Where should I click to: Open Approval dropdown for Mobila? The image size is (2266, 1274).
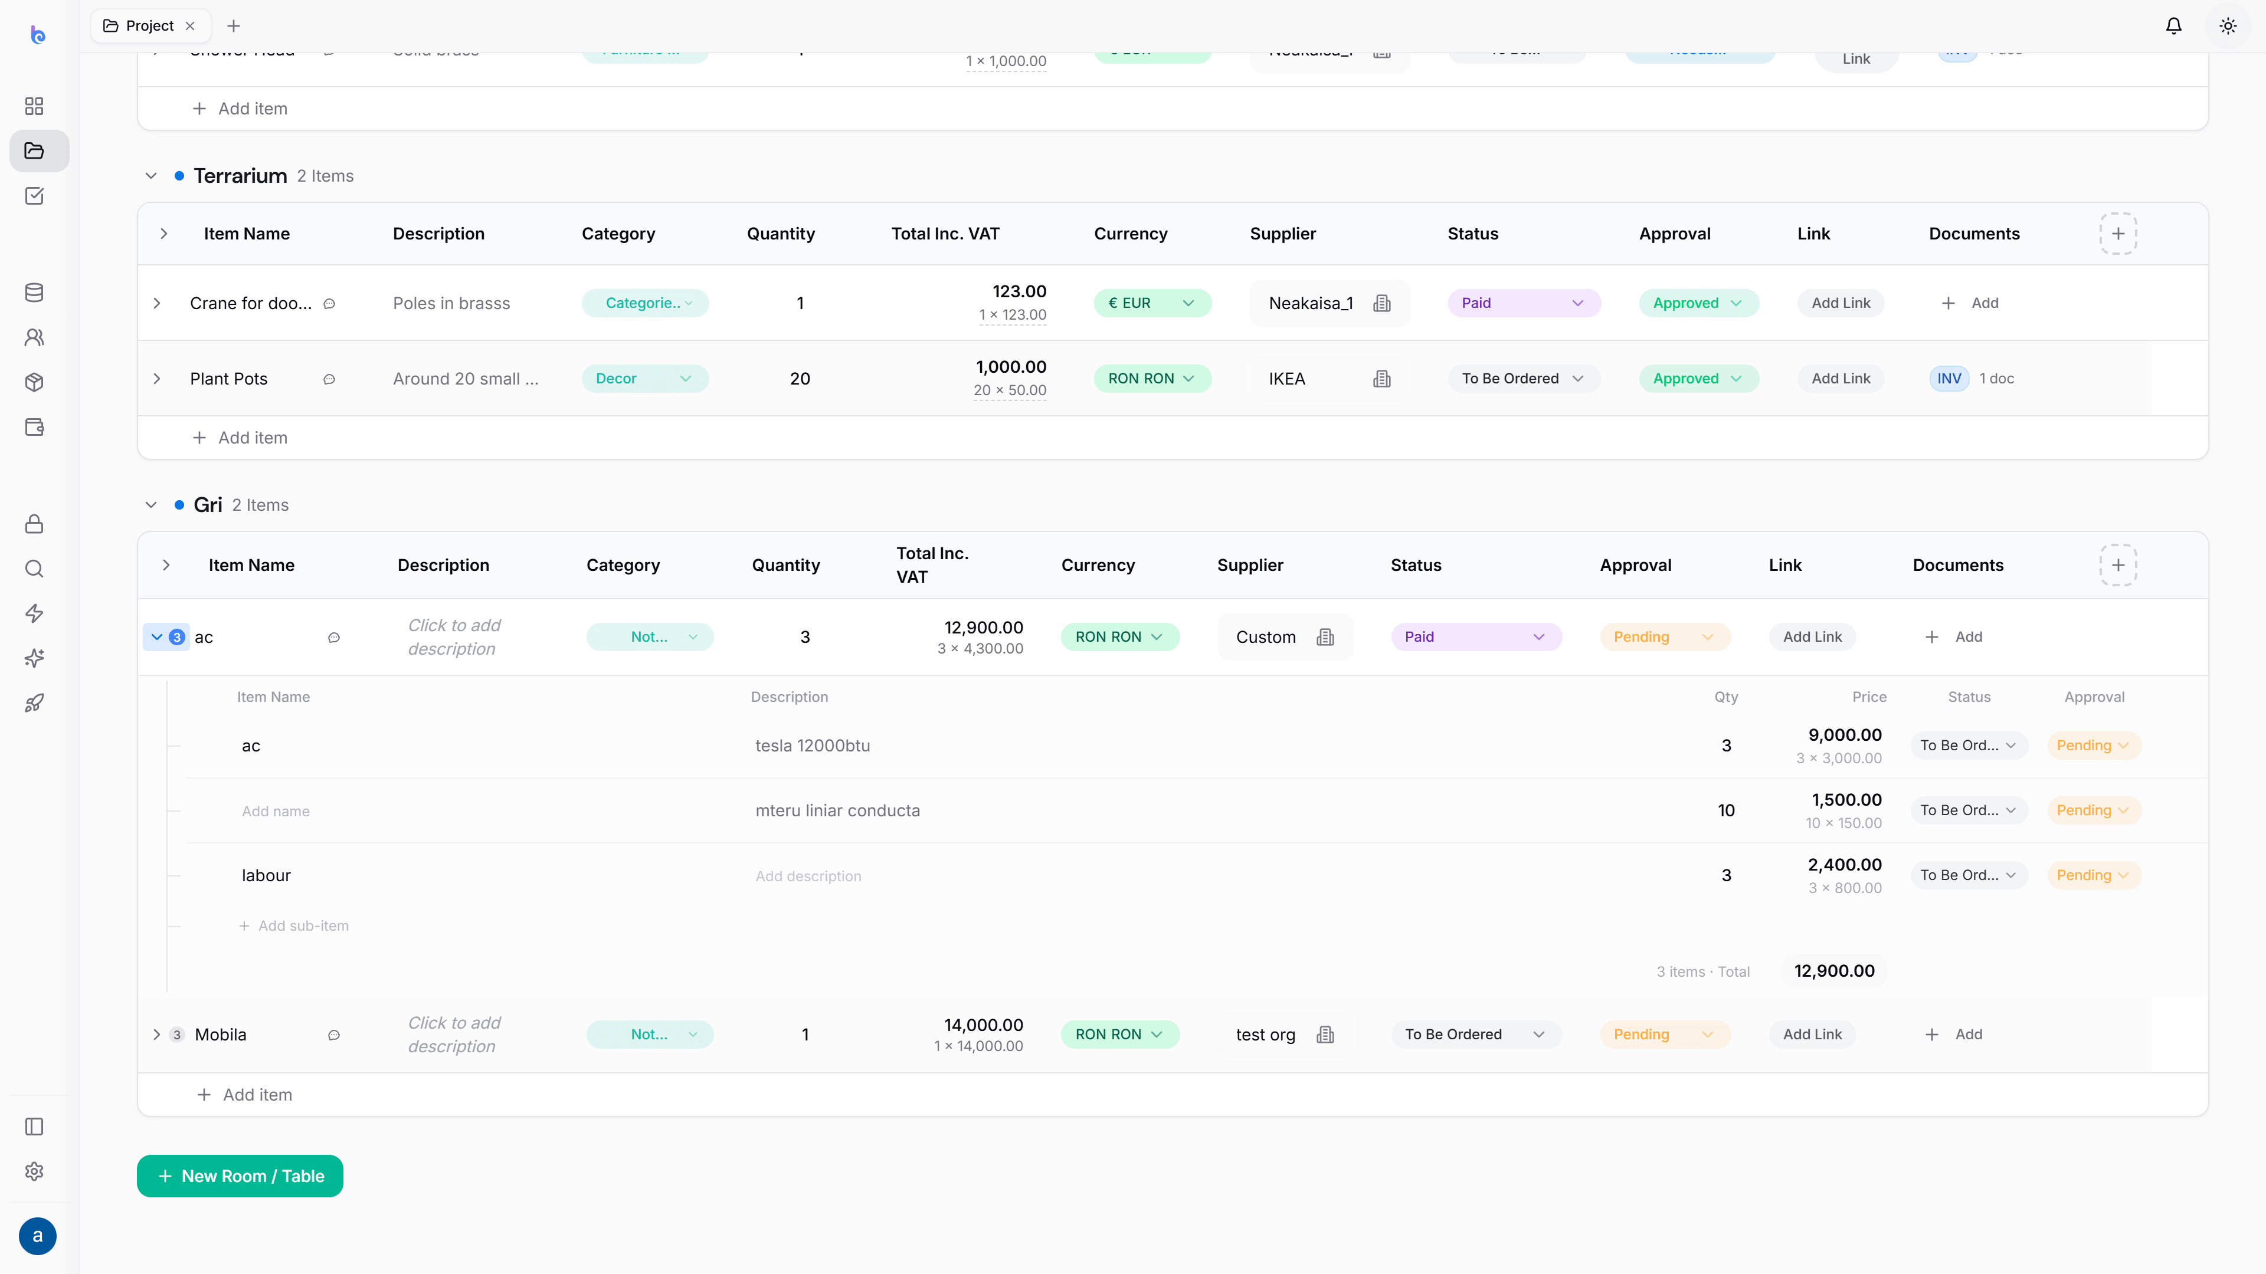tap(1664, 1035)
